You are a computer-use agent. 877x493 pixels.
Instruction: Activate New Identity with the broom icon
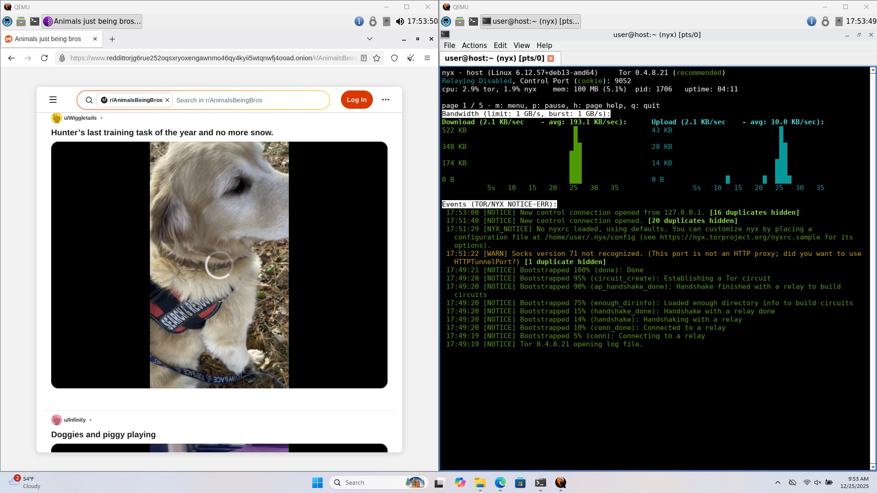coord(410,58)
